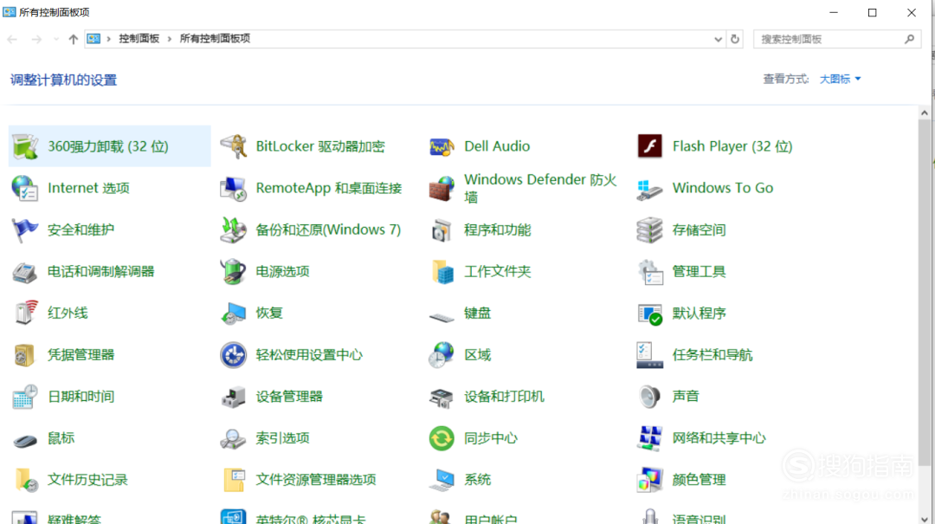Screen dimensions: 935x524
Task: Click the 安全和维护 flag icon
Action: (x=25, y=230)
